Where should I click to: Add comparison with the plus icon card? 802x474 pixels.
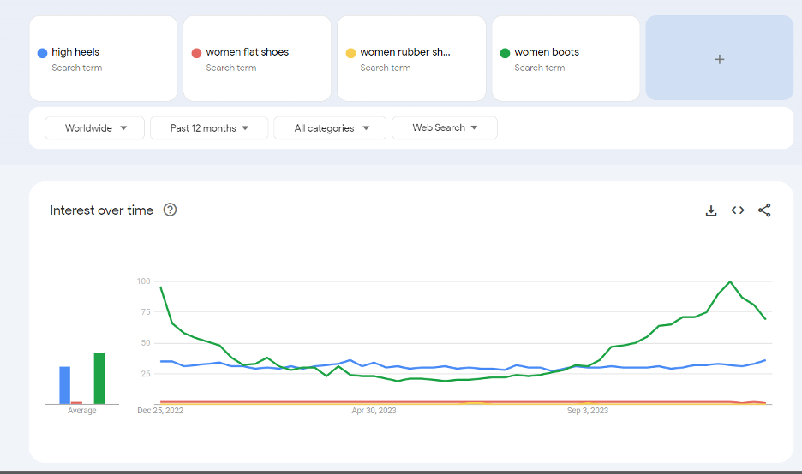[x=719, y=59]
